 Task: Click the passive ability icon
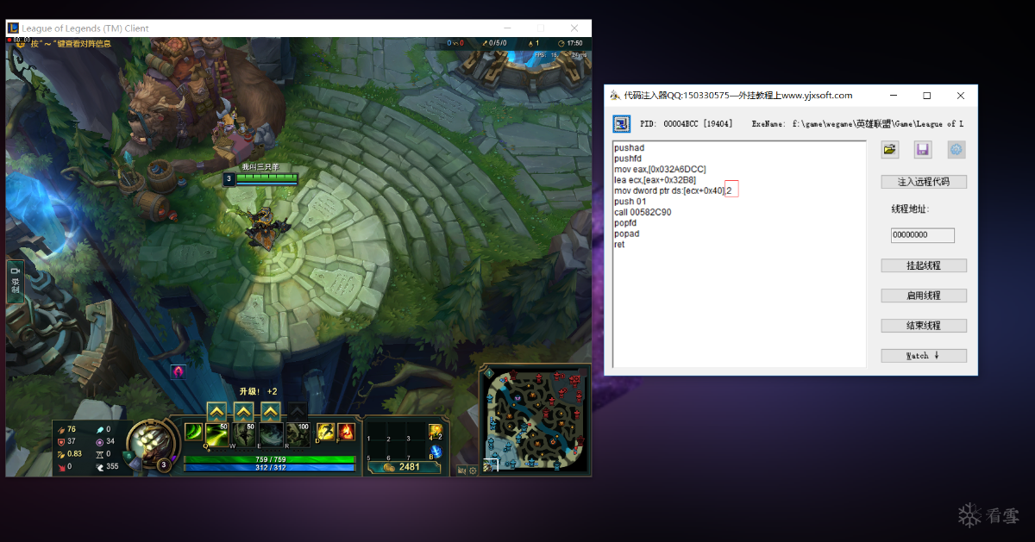[x=193, y=433]
